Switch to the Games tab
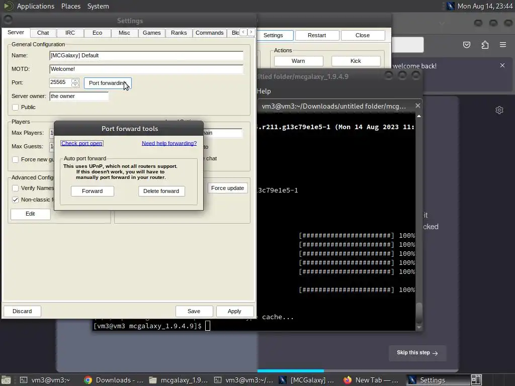This screenshot has width=515, height=386. point(151,33)
